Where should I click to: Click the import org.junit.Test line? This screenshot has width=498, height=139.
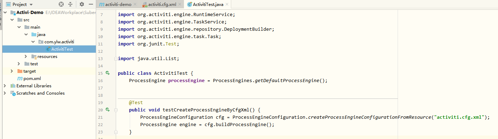click(x=149, y=44)
